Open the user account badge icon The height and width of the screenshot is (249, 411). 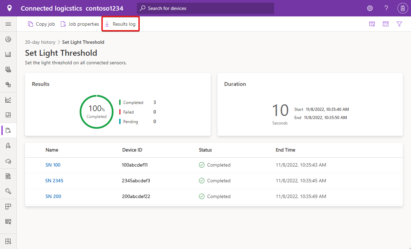402,8
